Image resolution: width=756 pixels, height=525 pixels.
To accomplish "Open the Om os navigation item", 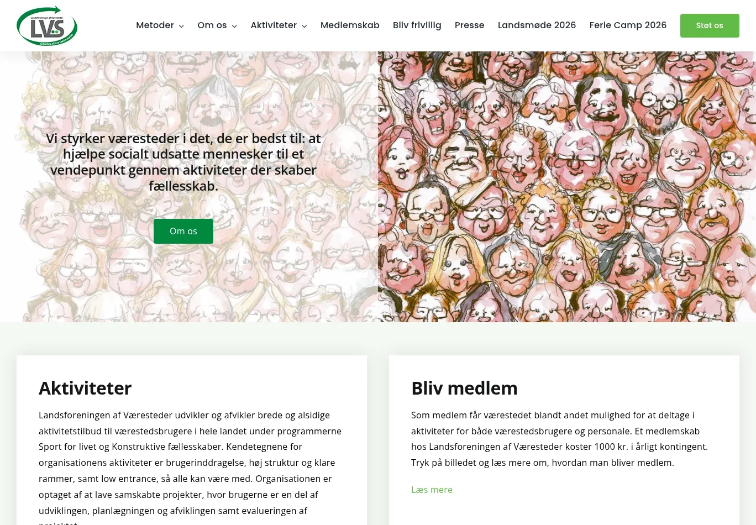I will coord(212,25).
